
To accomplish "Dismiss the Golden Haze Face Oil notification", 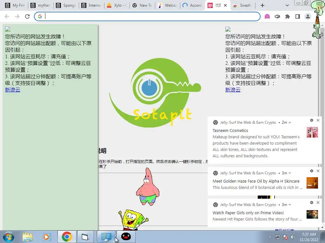I will coord(318,171).
